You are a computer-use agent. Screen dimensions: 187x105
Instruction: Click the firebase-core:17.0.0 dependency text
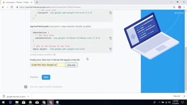pos(77,38)
